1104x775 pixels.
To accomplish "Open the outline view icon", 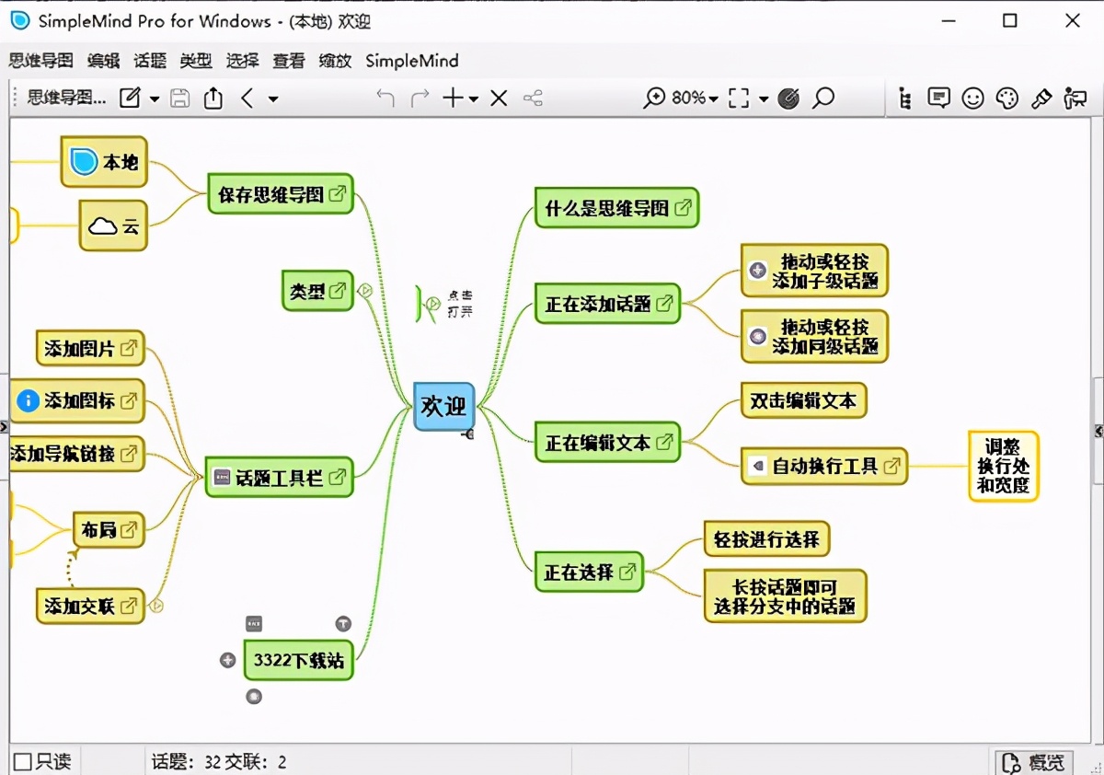I will tap(903, 98).
